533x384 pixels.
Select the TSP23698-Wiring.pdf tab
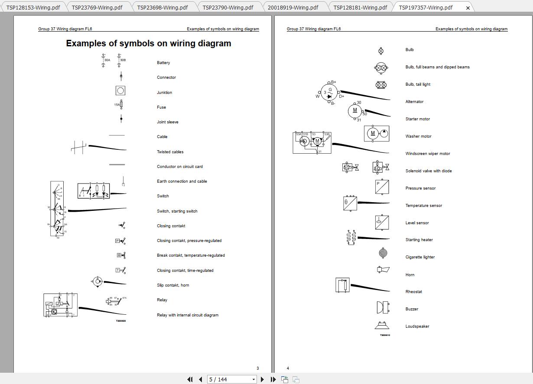pos(164,7)
